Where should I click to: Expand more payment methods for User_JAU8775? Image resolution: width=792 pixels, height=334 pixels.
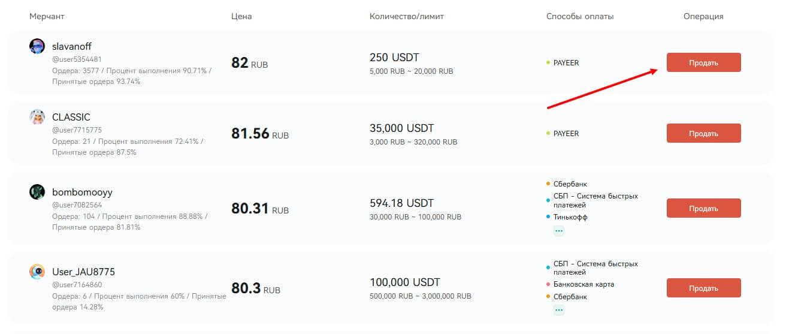point(558,310)
